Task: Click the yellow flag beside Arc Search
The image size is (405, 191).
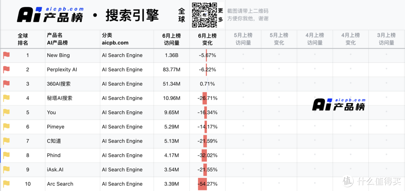Action: (x=6, y=184)
